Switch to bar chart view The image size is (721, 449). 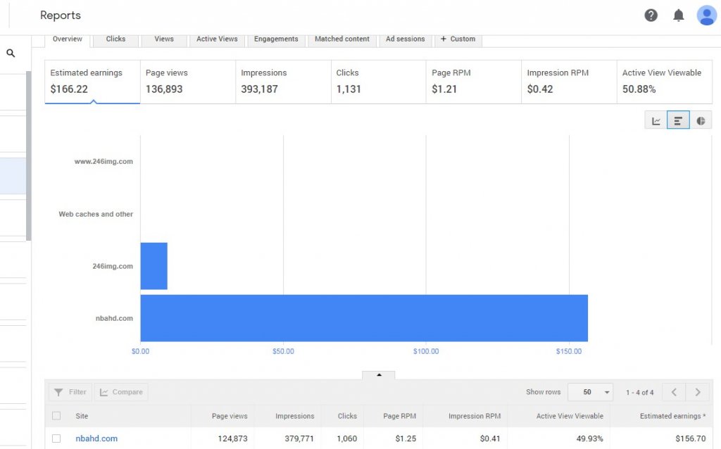[678, 121]
